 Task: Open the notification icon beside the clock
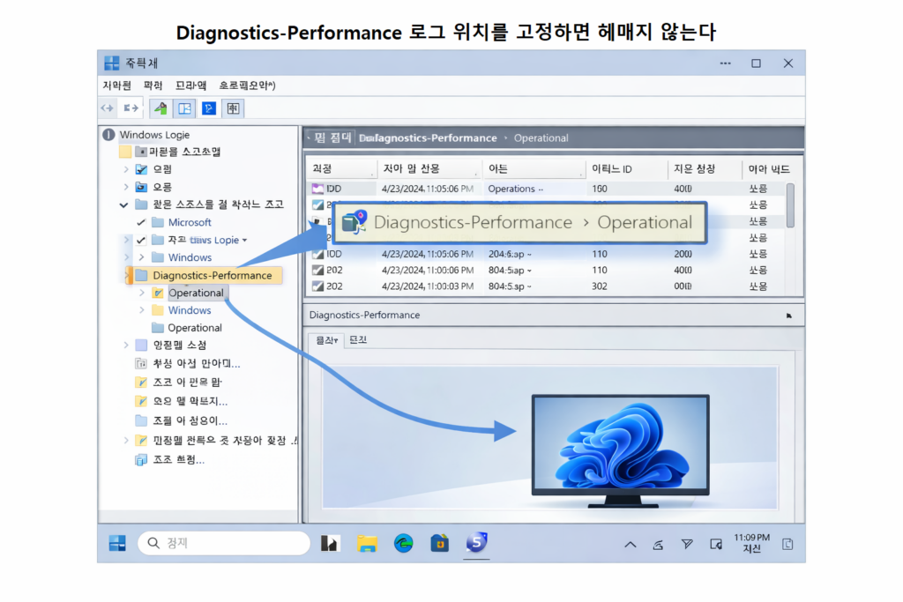pos(787,544)
